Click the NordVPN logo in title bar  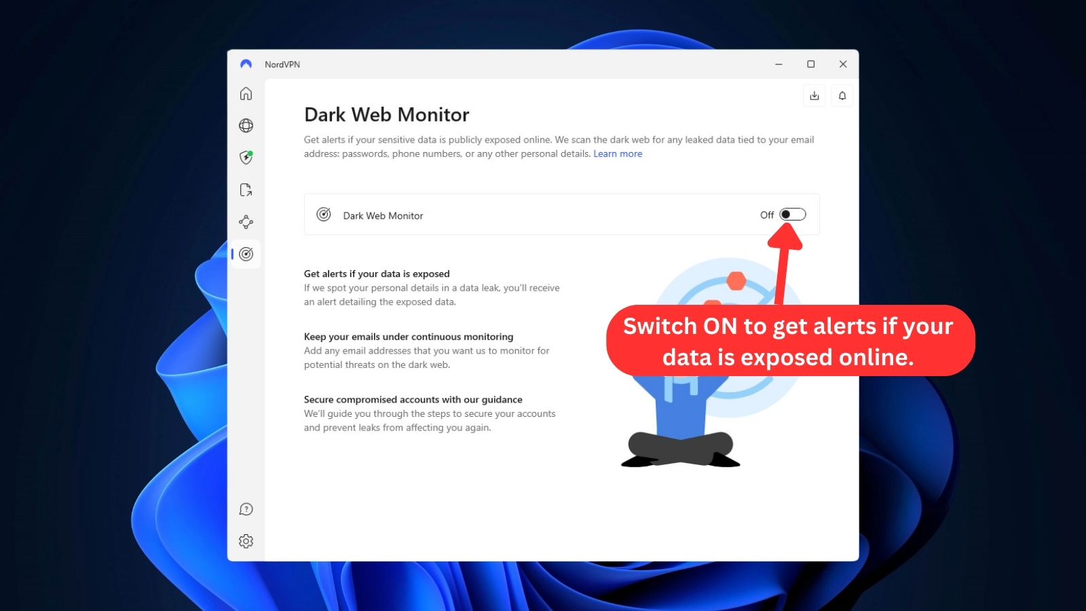(246, 64)
